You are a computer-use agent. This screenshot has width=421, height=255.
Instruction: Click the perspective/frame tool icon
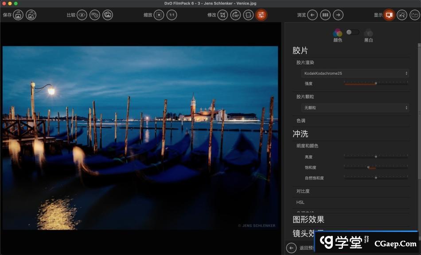248,15
